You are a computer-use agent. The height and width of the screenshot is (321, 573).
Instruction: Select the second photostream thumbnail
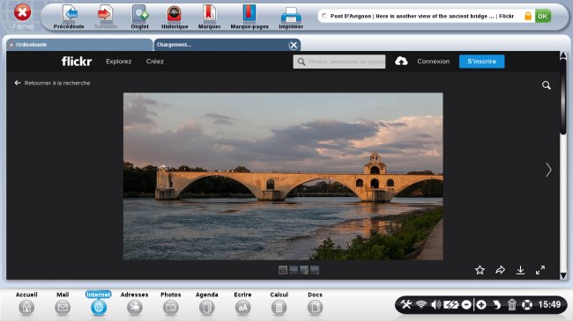coord(294,270)
